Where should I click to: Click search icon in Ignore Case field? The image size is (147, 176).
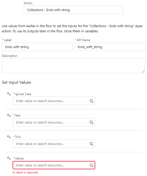click(92, 101)
